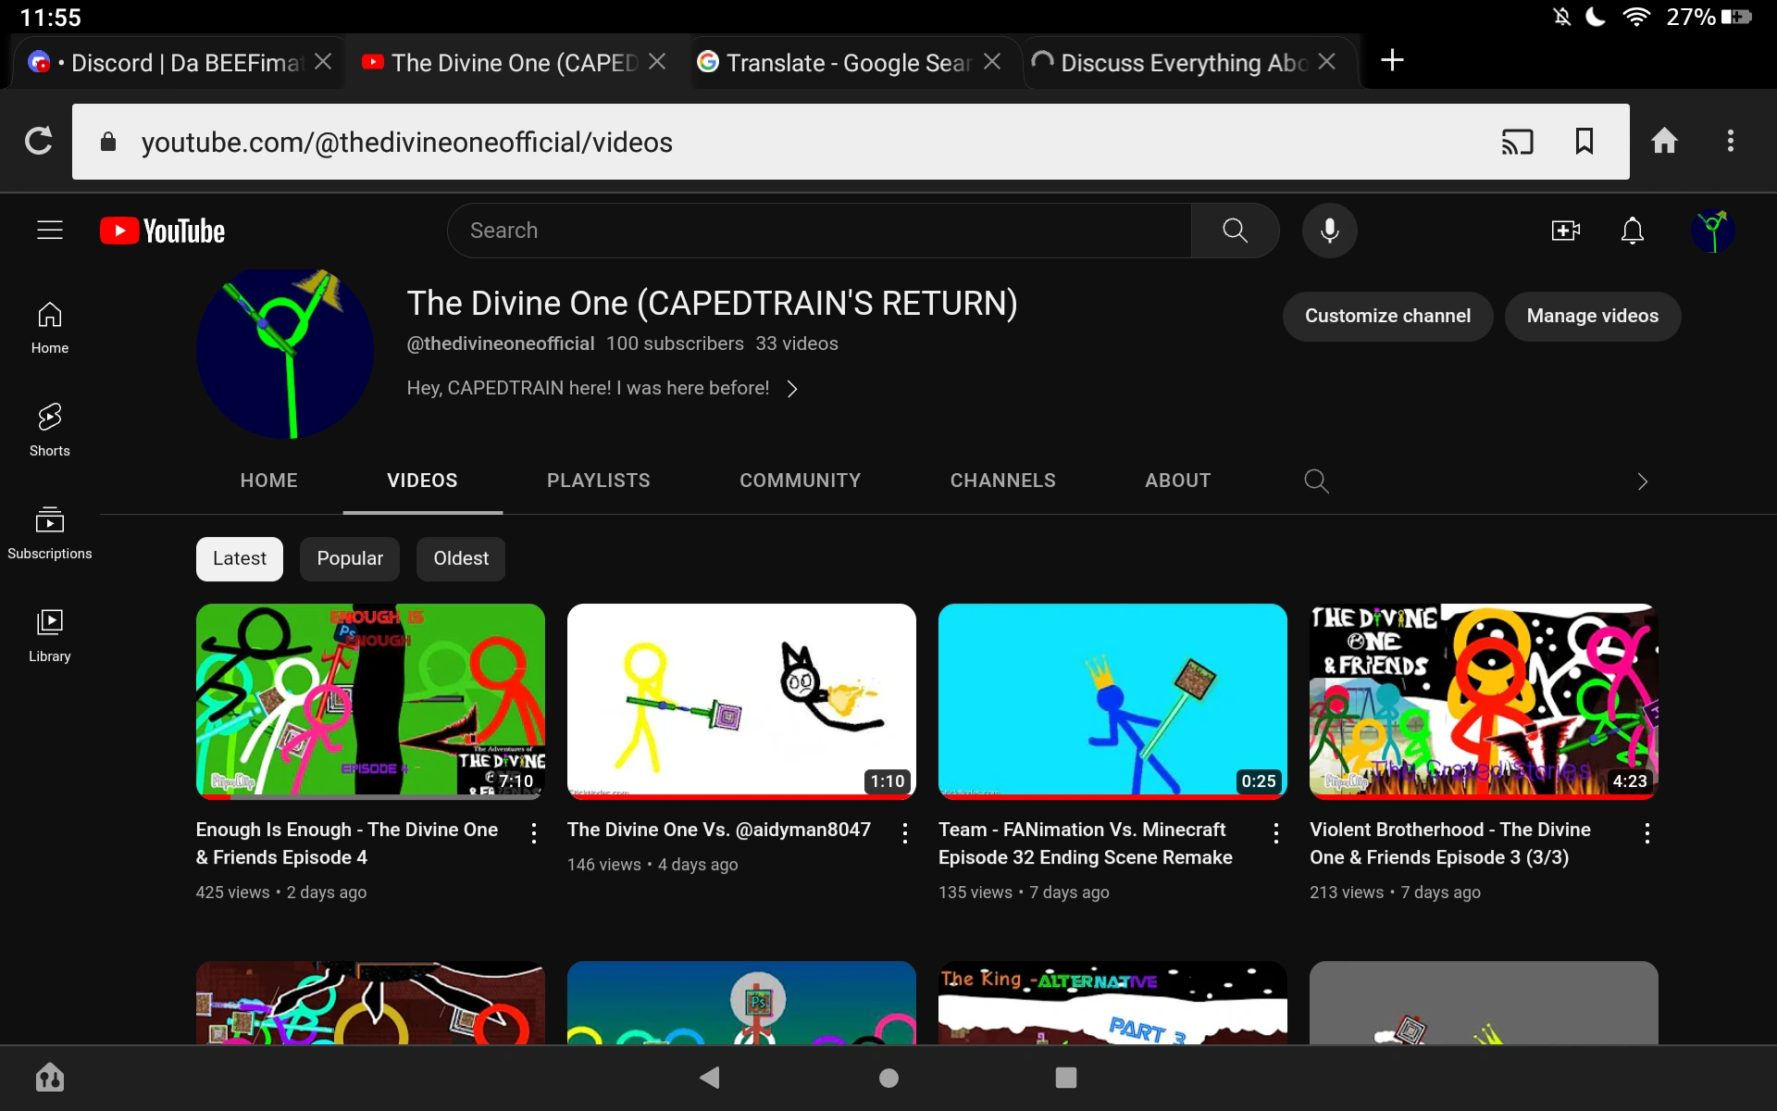Open the channel search magnifier on the tab row
The height and width of the screenshot is (1111, 1777).
[x=1316, y=481]
